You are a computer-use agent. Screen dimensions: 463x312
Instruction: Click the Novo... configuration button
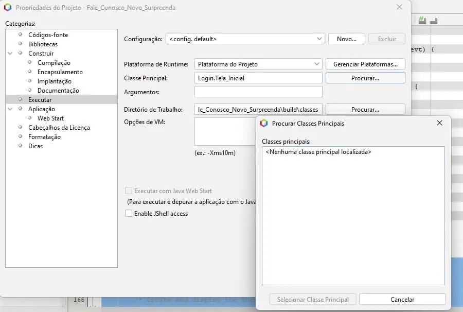coord(346,39)
